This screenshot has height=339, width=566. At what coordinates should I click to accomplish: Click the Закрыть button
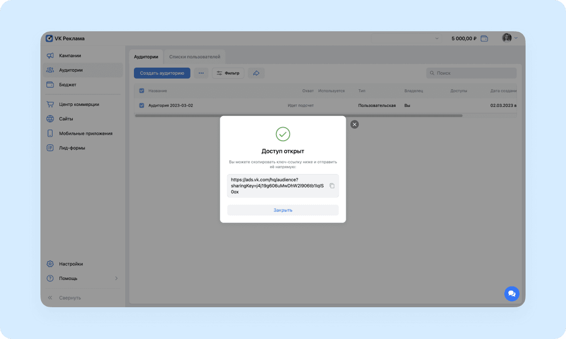point(282,210)
